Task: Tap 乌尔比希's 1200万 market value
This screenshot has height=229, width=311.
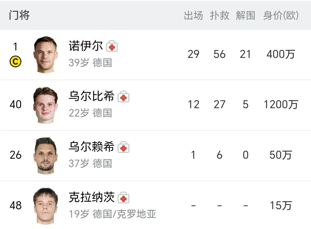Action: (281, 105)
